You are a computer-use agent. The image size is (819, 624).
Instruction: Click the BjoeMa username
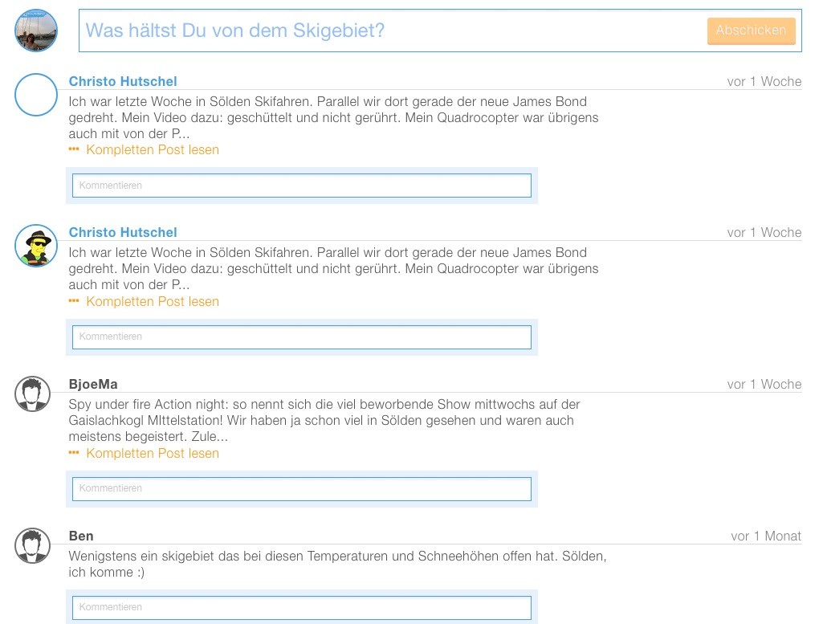[93, 384]
